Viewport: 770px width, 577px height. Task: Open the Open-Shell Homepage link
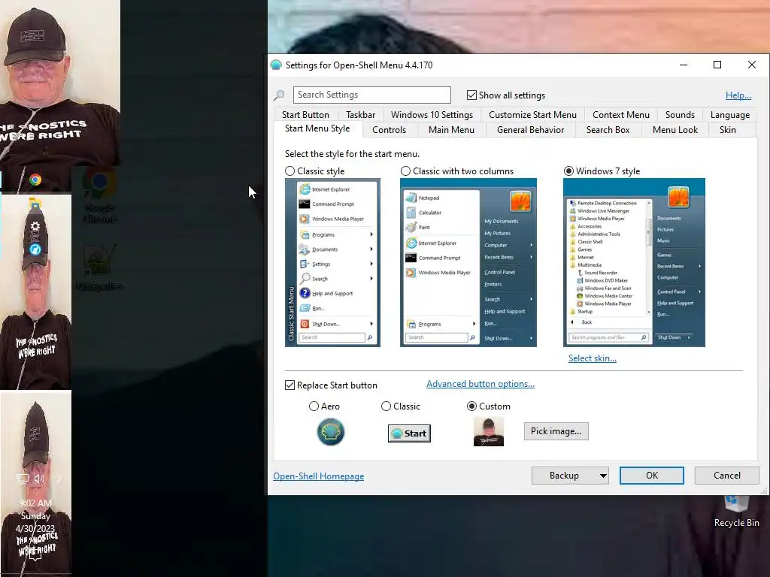click(318, 476)
